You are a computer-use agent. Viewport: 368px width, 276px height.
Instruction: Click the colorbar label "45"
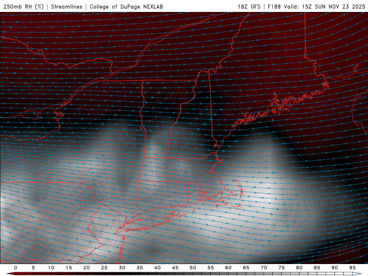pyautogui.click(x=175, y=268)
